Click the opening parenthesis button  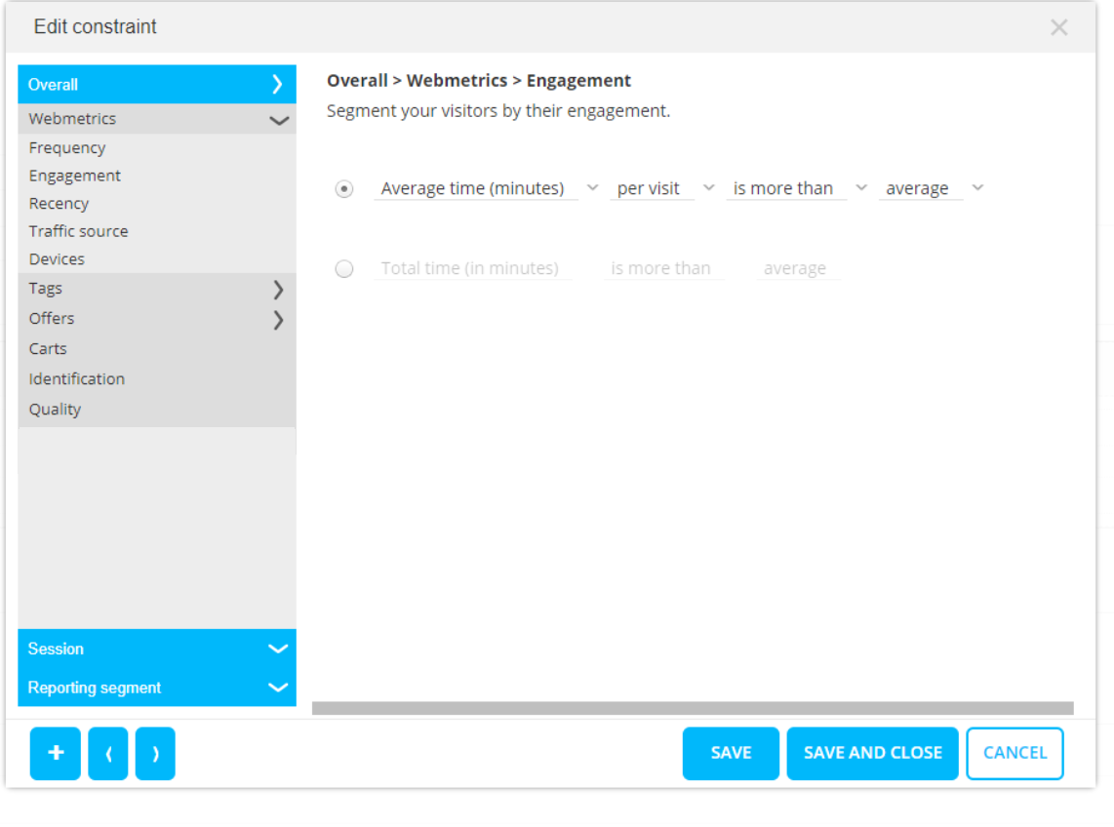click(x=108, y=753)
